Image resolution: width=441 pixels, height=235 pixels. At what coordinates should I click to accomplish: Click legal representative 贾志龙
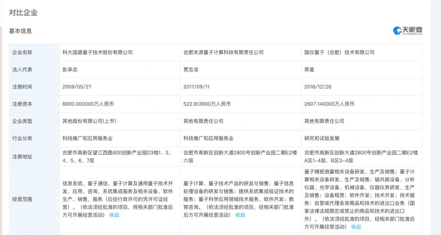tap(191, 70)
